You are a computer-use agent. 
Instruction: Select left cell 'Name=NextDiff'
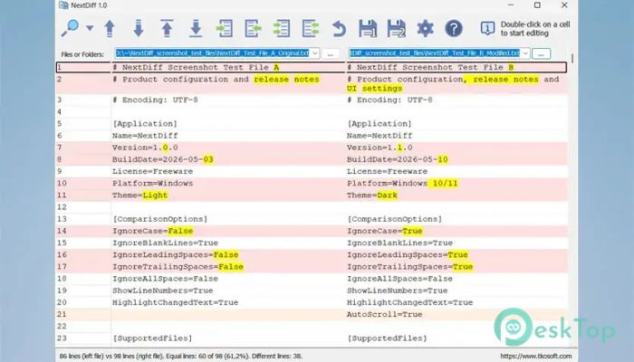point(227,136)
